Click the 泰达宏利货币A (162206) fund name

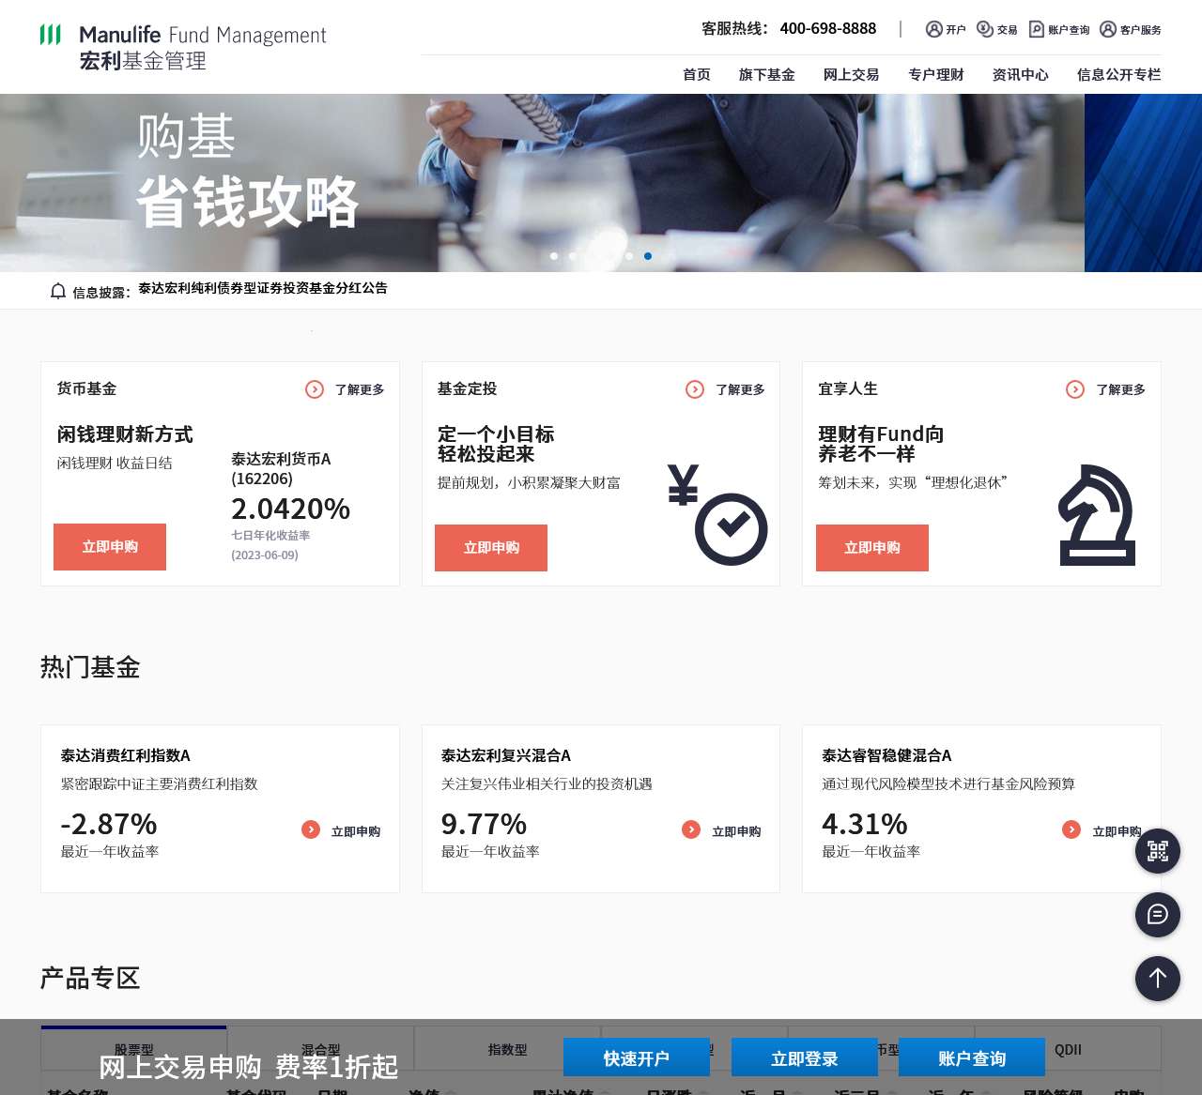281,468
